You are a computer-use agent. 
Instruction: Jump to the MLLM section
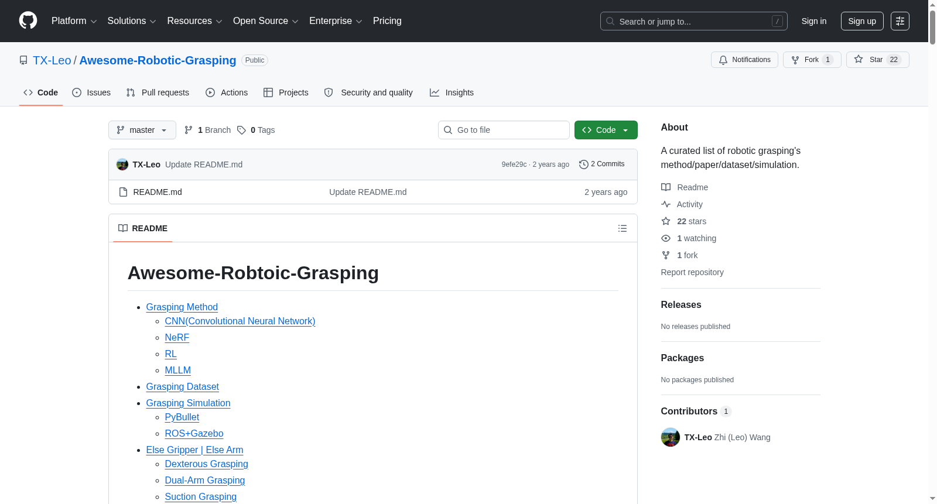coord(178,370)
